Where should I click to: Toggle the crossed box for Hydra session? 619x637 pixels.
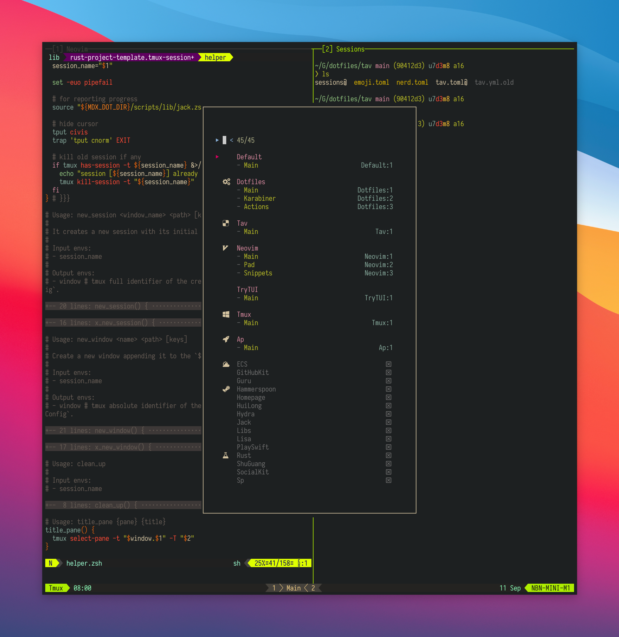click(389, 414)
